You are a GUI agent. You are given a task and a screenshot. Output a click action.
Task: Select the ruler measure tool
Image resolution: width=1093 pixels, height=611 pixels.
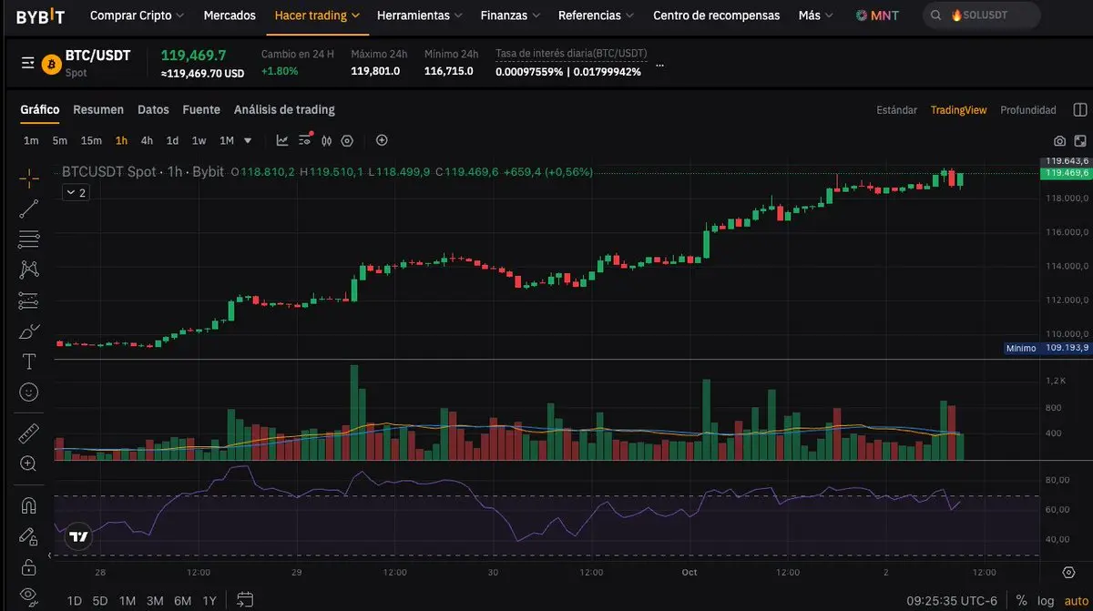pyautogui.click(x=29, y=433)
